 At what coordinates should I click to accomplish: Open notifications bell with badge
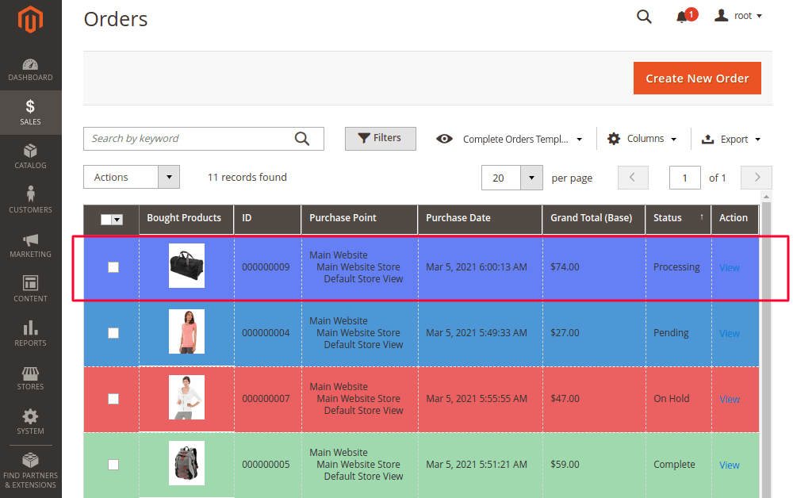coord(686,16)
